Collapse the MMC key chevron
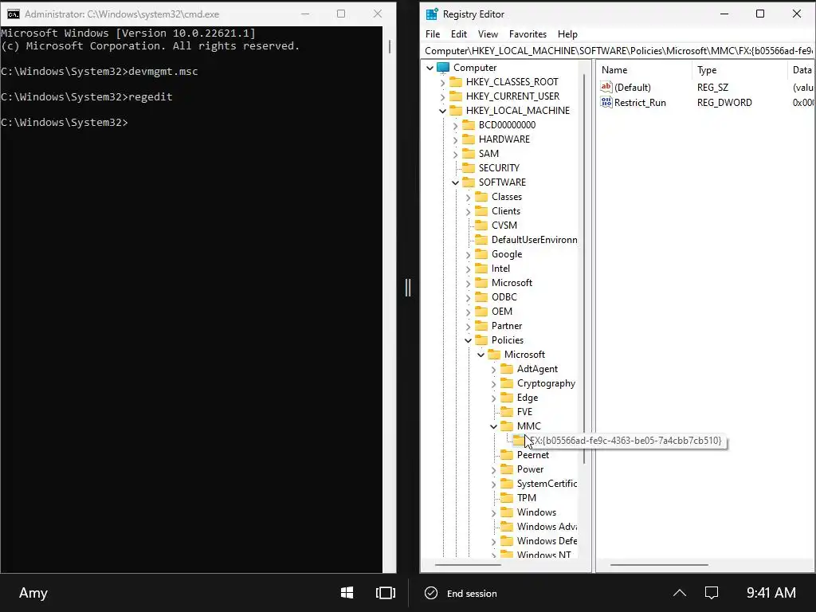 (x=493, y=426)
